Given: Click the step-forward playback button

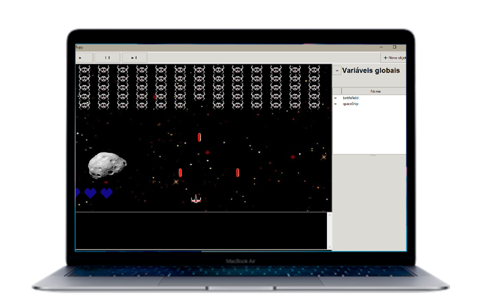Looking at the screenshot, I should (134, 58).
